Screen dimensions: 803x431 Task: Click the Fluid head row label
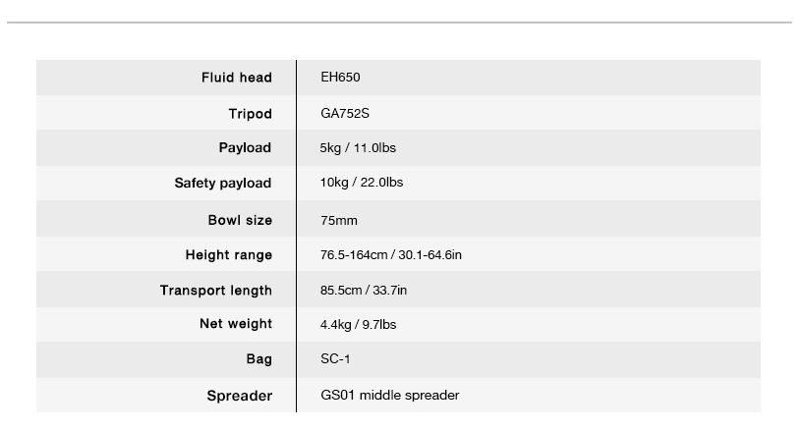(x=236, y=78)
